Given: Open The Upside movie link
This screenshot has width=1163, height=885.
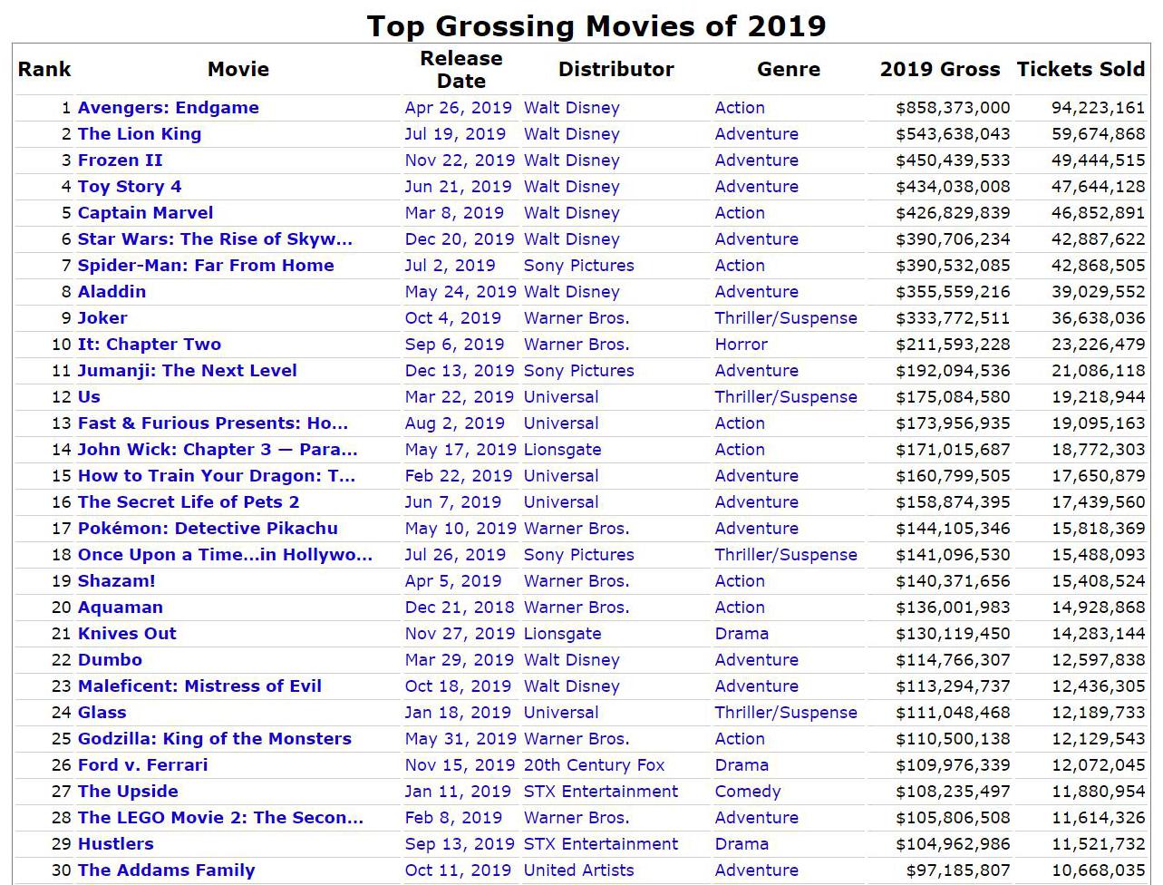Looking at the screenshot, I should click(x=128, y=791).
